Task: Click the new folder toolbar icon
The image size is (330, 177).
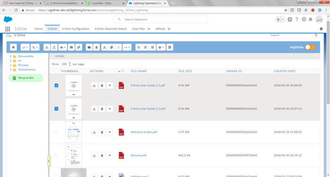Action: pyautogui.click(x=89, y=47)
